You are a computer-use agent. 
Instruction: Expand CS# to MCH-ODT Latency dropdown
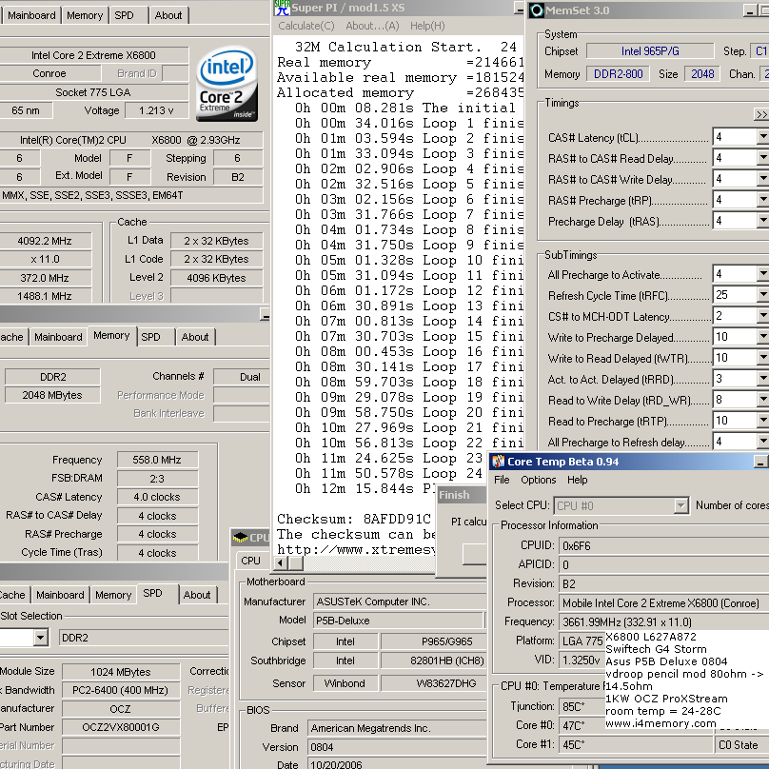763,315
